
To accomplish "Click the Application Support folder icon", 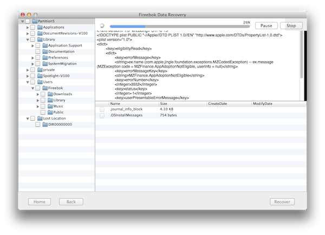I will point(45,45).
